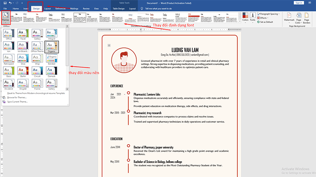The width and height of the screenshot is (316, 177).
Task: Open Page Borders dialog
Action: [307, 18]
